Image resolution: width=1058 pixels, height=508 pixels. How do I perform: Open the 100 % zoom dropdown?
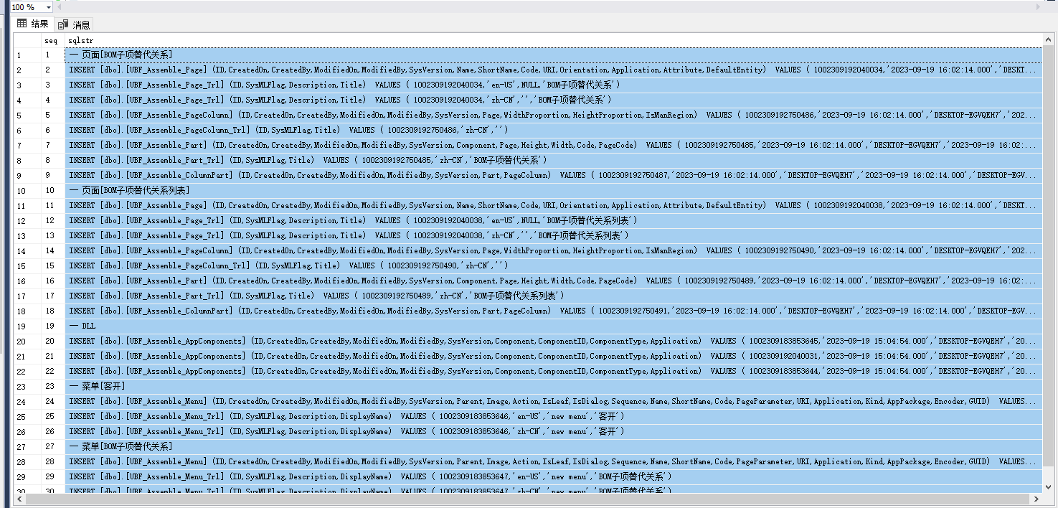click(48, 7)
